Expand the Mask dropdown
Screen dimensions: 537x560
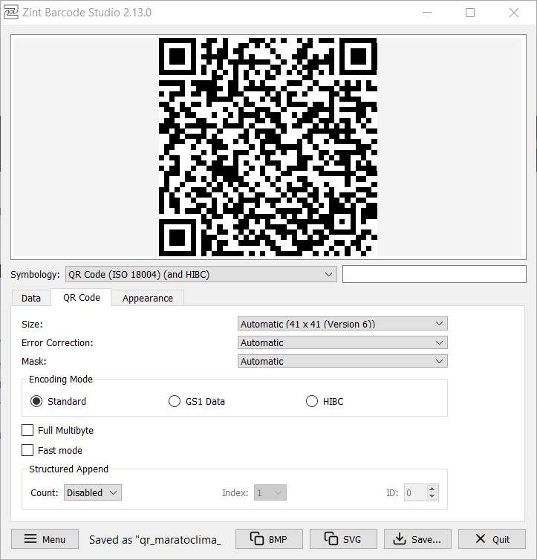[342, 361]
